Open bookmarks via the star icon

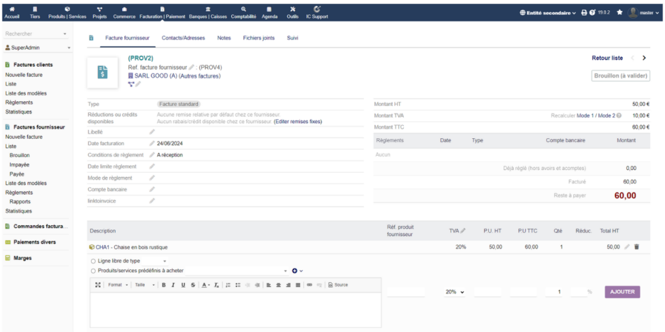[620, 12]
